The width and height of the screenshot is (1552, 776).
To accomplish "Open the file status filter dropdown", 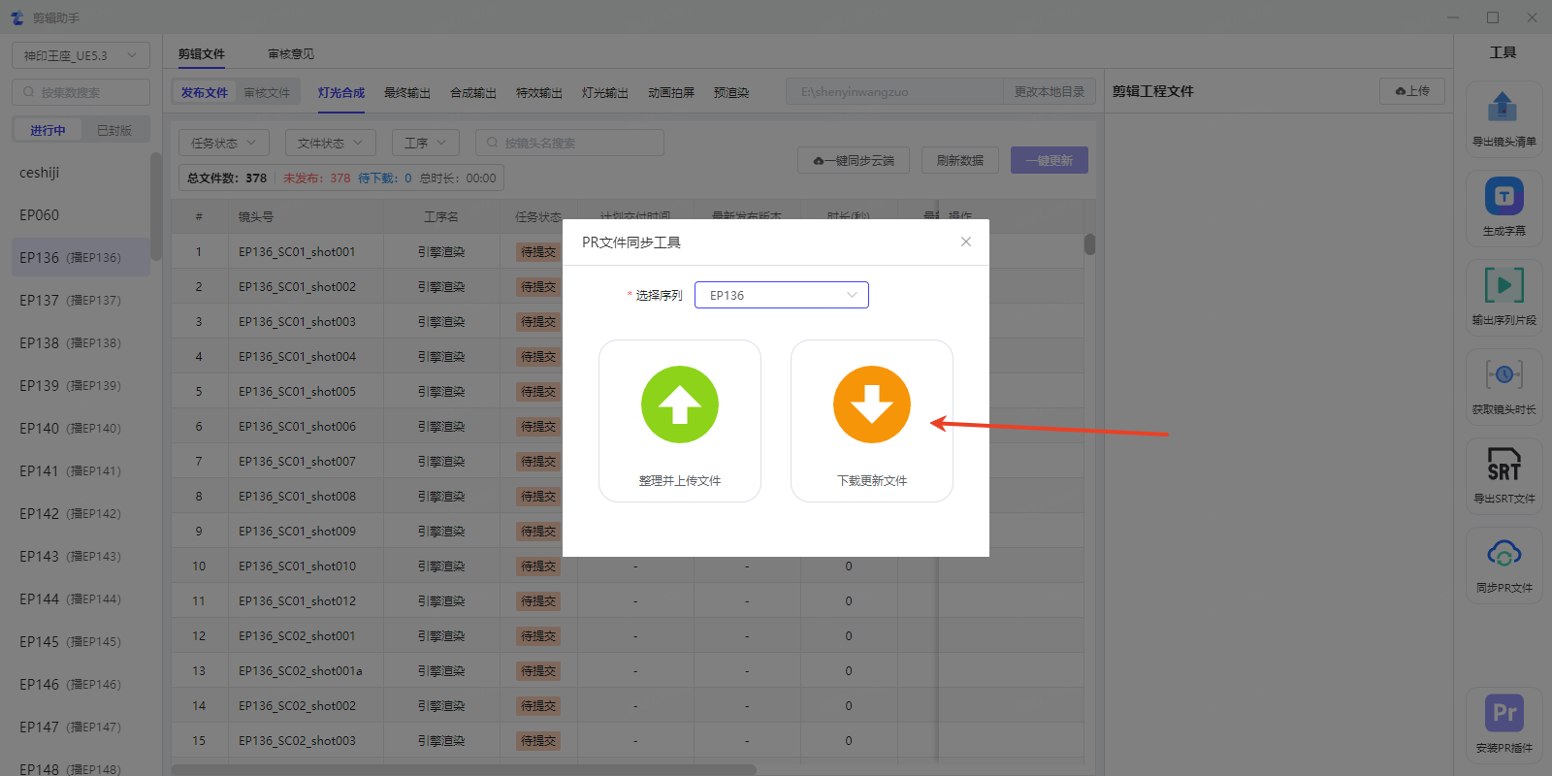I will click(331, 143).
